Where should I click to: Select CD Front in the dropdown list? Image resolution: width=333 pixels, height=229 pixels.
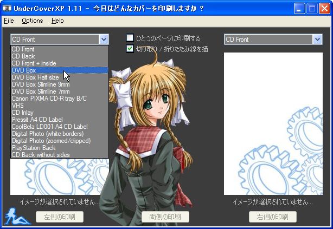pos(60,49)
